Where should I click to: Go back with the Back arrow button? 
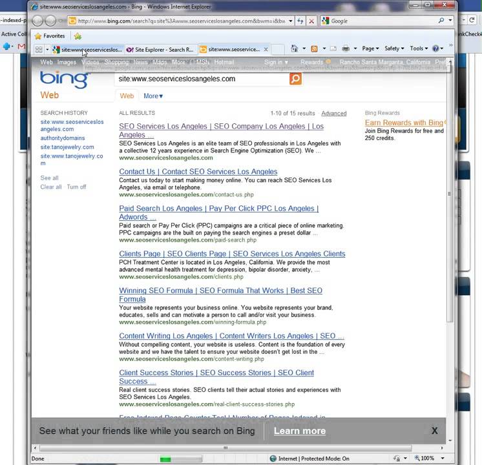click(x=37, y=21)
